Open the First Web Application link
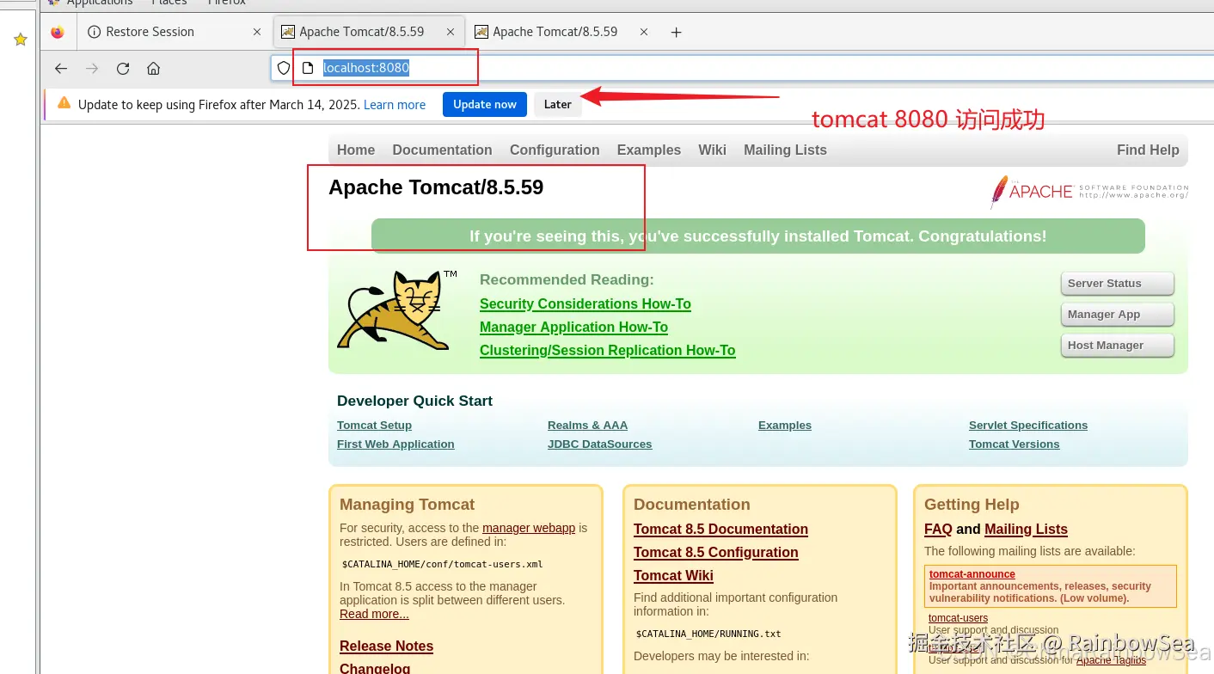 [x=395, y=444]
